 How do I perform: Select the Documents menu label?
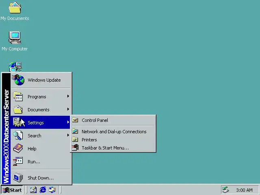[x=39, y=110]
